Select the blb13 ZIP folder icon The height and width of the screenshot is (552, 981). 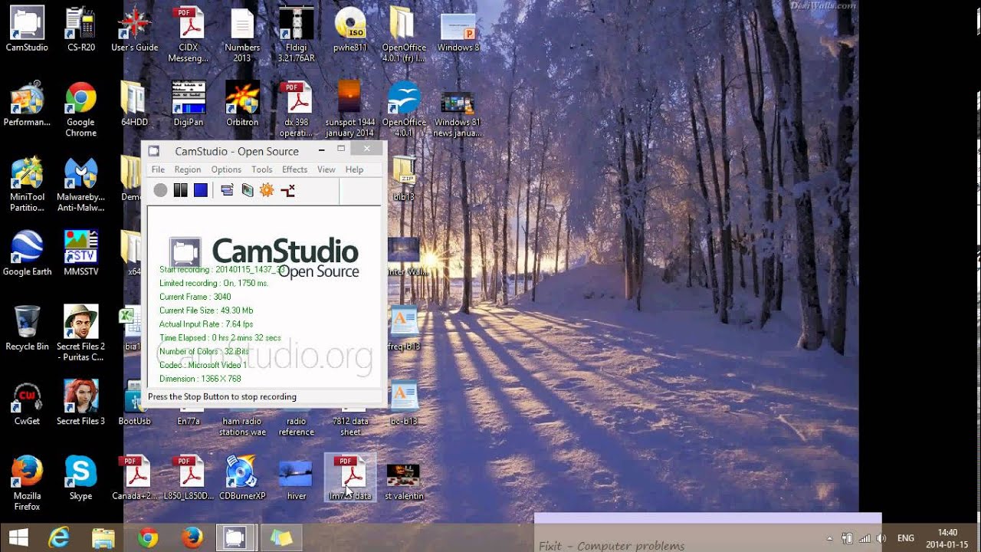click(404, 178)
